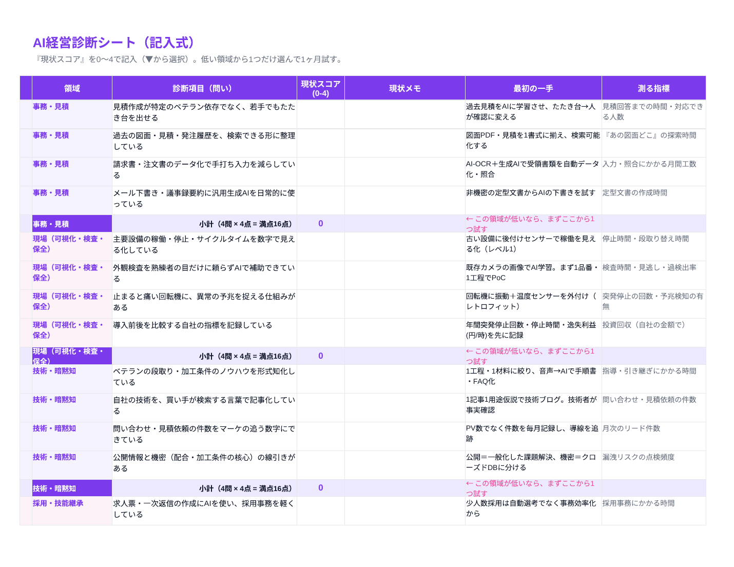Select subtotal score '0' in 技術・暗黙知 row

click(321, 488)
